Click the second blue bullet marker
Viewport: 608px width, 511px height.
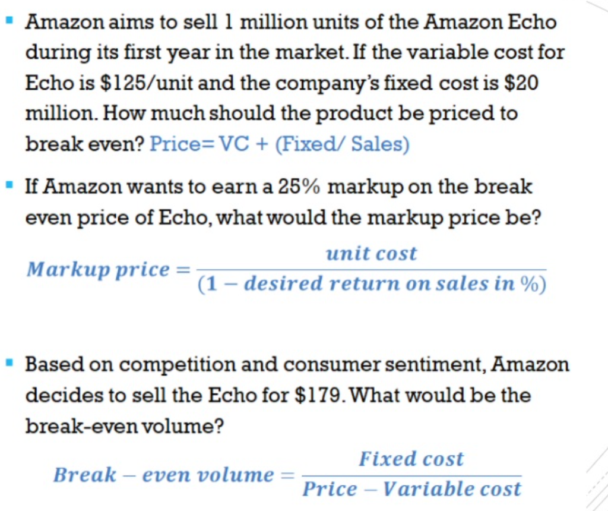tap(9, 184)
